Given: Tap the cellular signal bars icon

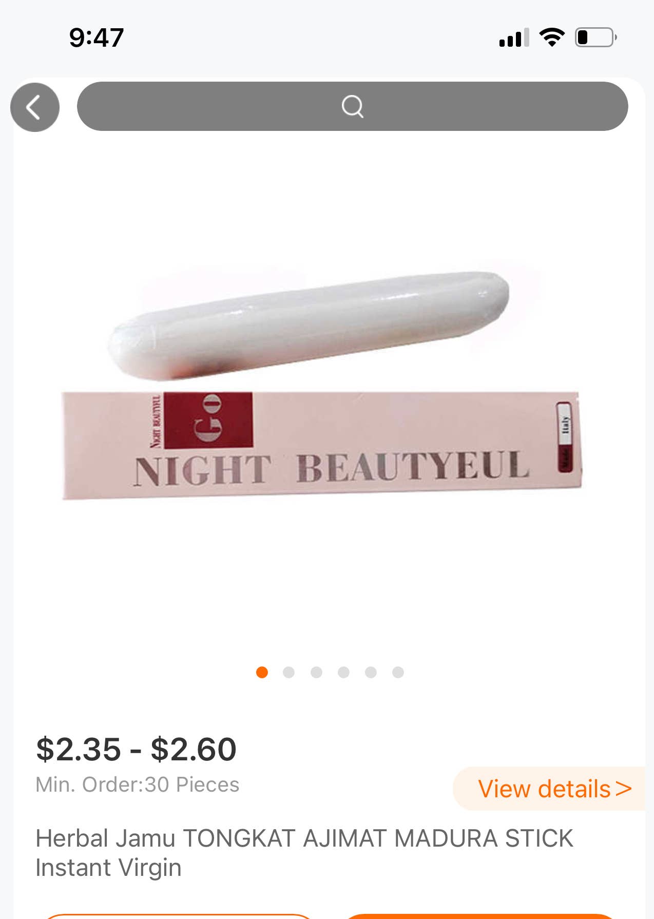Looking at the screenshot, I should coord(514,38).
